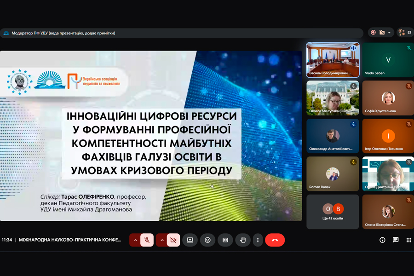The image size is (414, 276).
Task: Open the meeting details info icon
Action: (382, 240)
